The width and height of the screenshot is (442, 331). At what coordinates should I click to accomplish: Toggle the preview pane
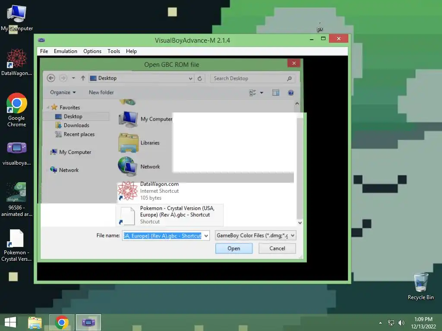(x=276, y=93)
